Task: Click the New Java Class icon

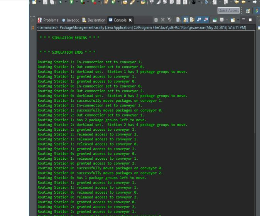Action: (113, 2)
